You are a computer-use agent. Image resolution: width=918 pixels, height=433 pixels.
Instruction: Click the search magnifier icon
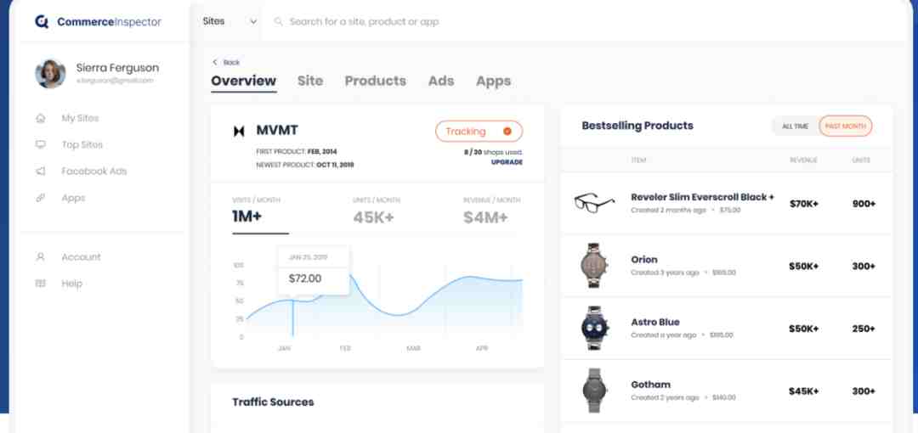pyautogui.click(x=279, y=22)
